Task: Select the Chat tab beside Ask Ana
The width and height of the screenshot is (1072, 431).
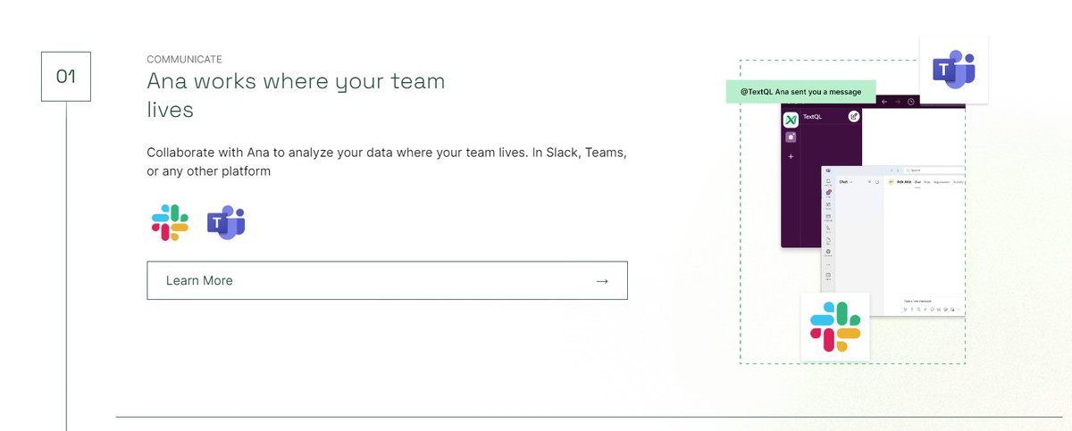Action: pyautogui.click(x=917, y=182)
